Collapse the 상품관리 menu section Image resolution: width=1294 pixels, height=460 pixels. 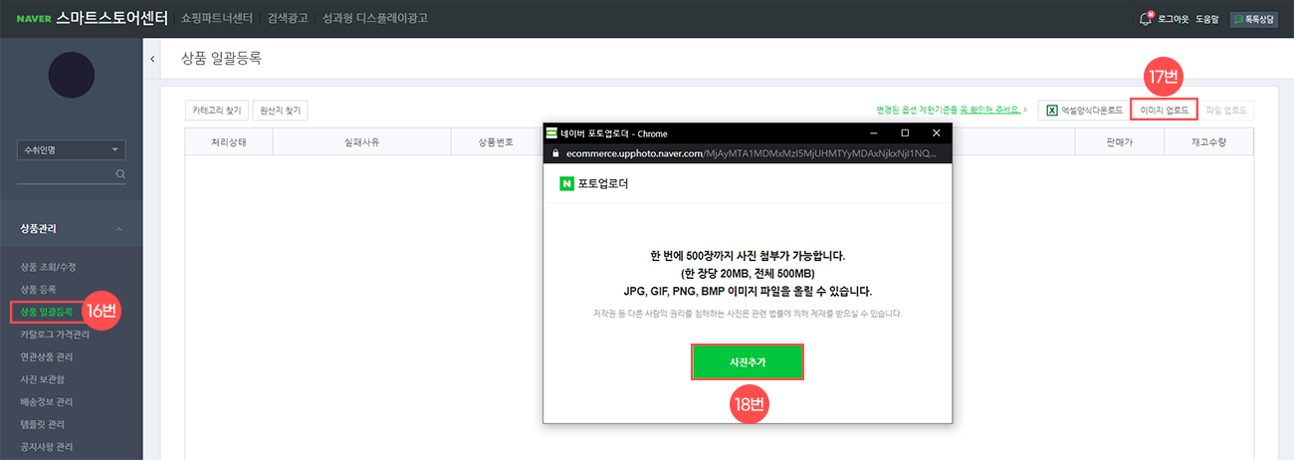(119, 229)
